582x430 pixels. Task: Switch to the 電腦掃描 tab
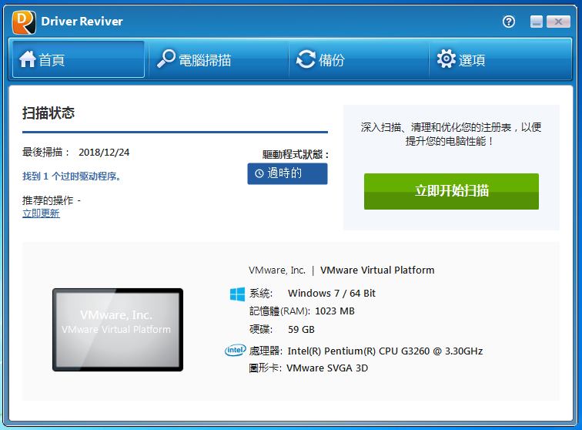(219, 59)
